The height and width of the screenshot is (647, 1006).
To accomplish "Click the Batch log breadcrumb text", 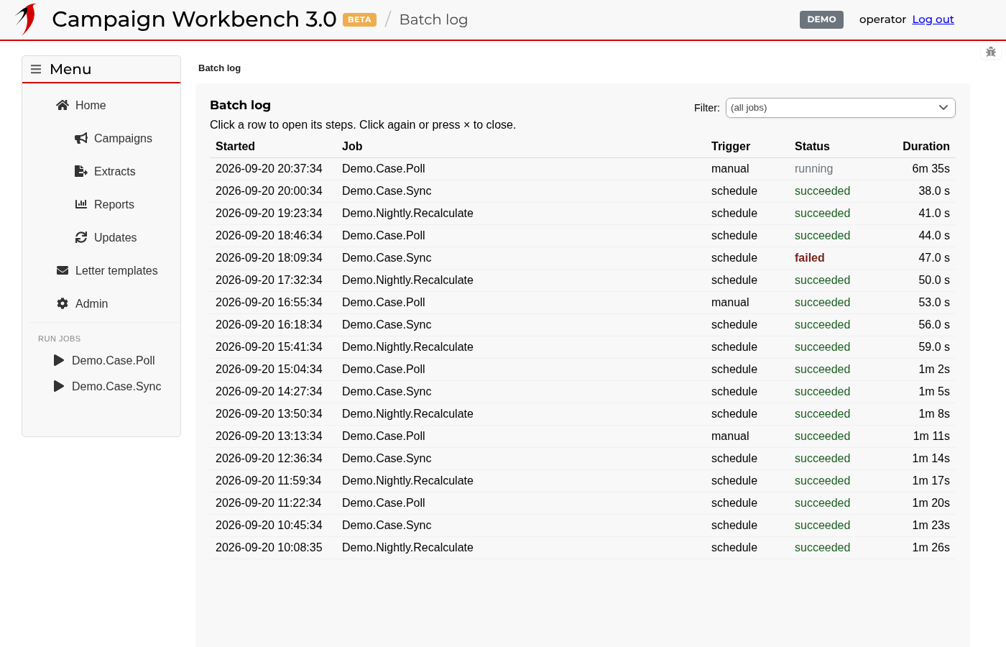I will pyautogui.click(x=219, y=68).
